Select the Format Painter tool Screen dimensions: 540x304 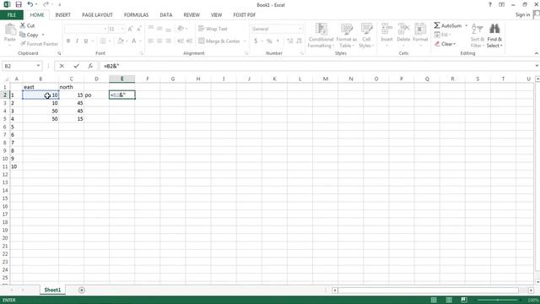(x=39, y=44)
